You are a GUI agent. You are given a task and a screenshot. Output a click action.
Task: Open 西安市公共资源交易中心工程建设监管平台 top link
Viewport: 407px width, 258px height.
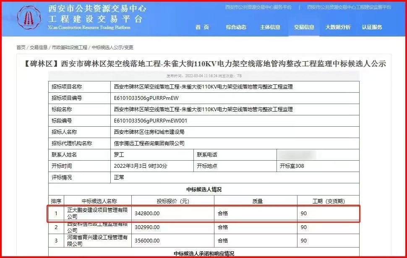coord(349,7)
